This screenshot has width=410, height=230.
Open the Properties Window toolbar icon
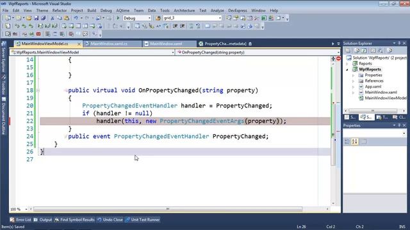[236, 18]
